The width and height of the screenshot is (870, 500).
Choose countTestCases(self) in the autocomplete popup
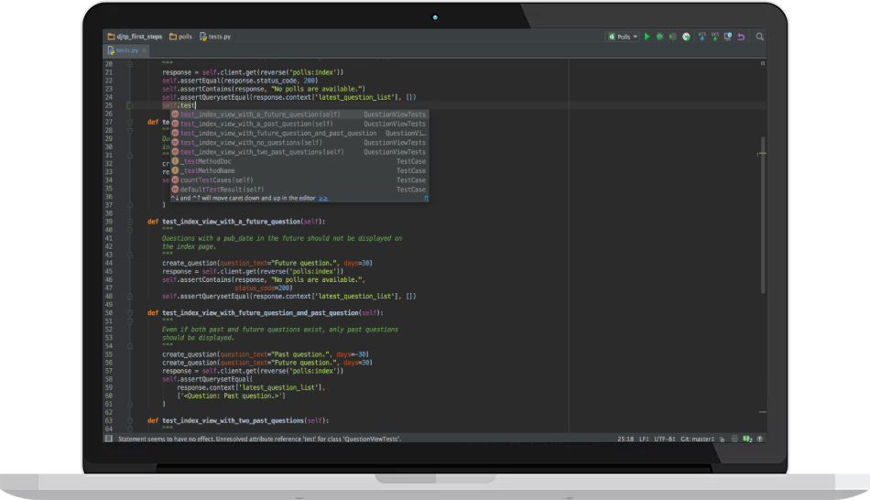click(x=216, y=179)
